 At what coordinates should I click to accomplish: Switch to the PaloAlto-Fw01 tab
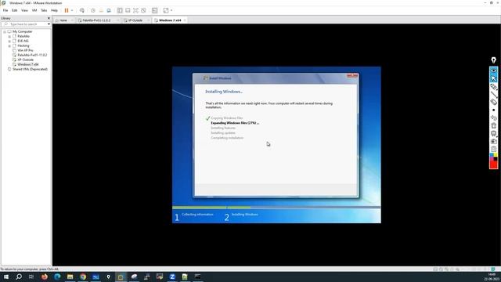tap(96, 20)
